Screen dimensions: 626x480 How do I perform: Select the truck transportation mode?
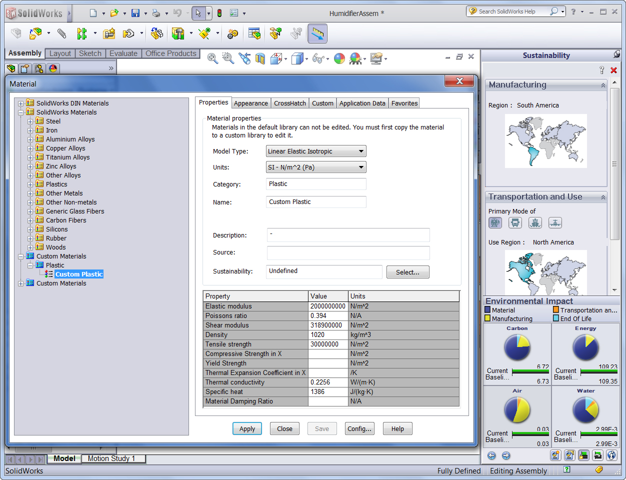click(x=515, y=223)
